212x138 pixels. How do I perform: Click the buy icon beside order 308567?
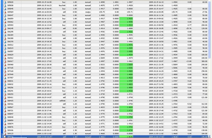(x=5, y=108)
